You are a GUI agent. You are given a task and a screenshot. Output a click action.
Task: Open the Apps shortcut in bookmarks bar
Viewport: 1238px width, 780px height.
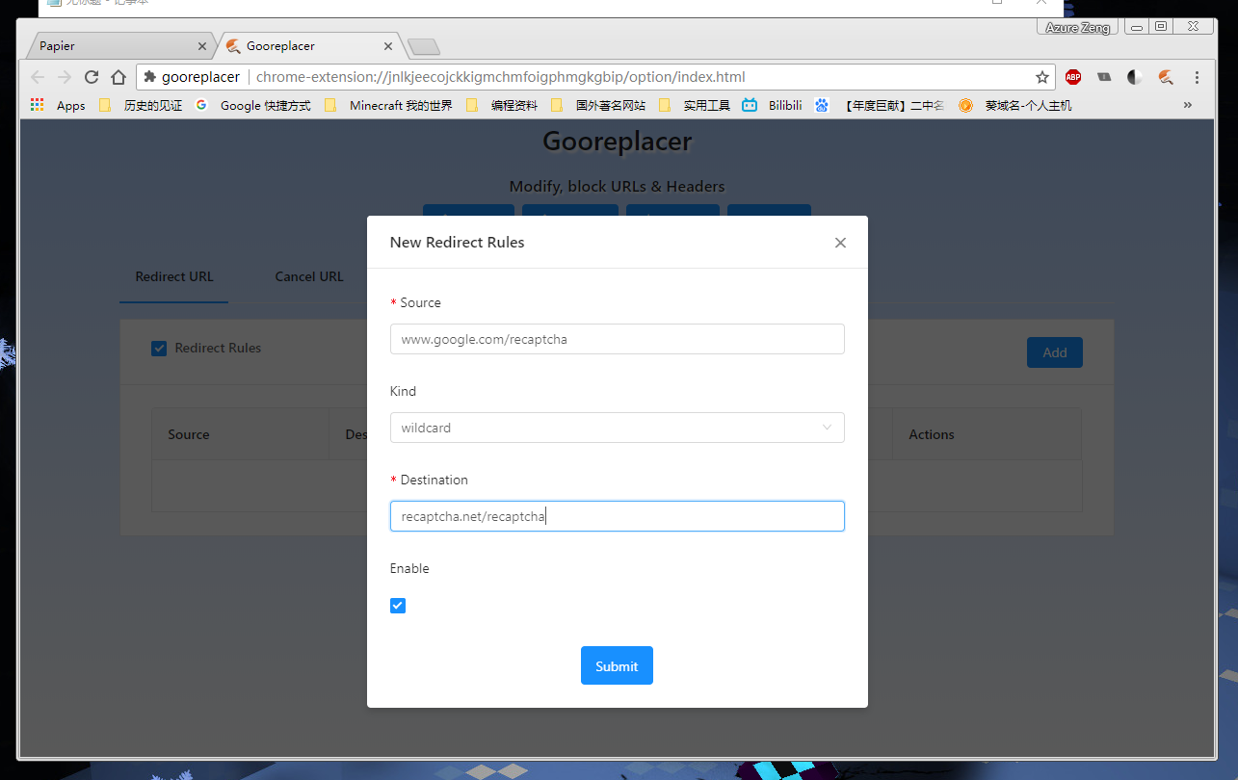pyautogui.click(x=58, y=105)
